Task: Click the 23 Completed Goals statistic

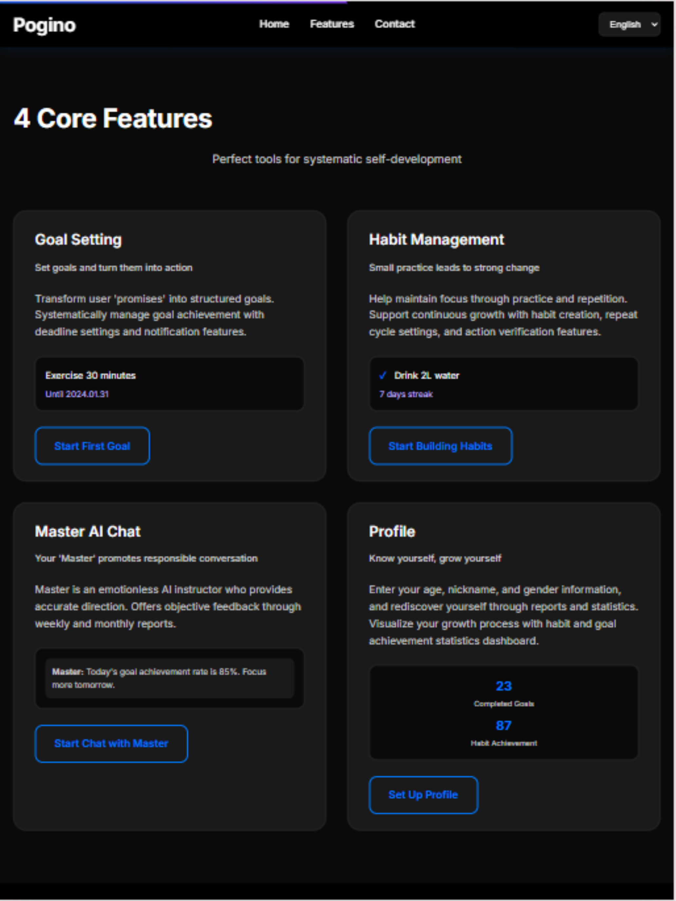Action: click(x=504, y=694)
